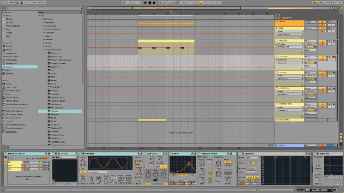
Task: Click the Key button in Instrument Rack
Action: [x=27, y=158]
